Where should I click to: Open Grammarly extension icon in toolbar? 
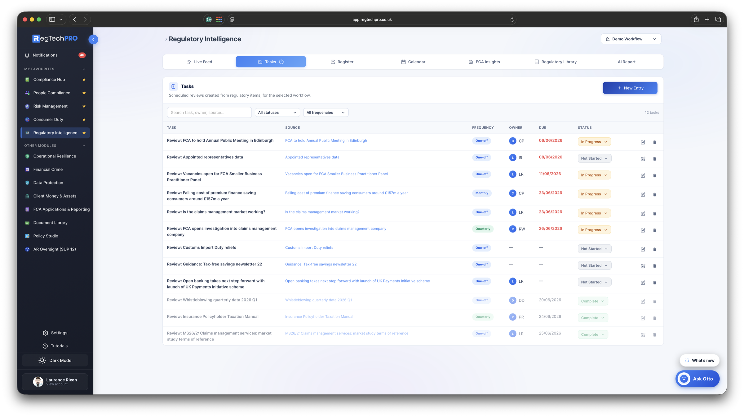209,19
